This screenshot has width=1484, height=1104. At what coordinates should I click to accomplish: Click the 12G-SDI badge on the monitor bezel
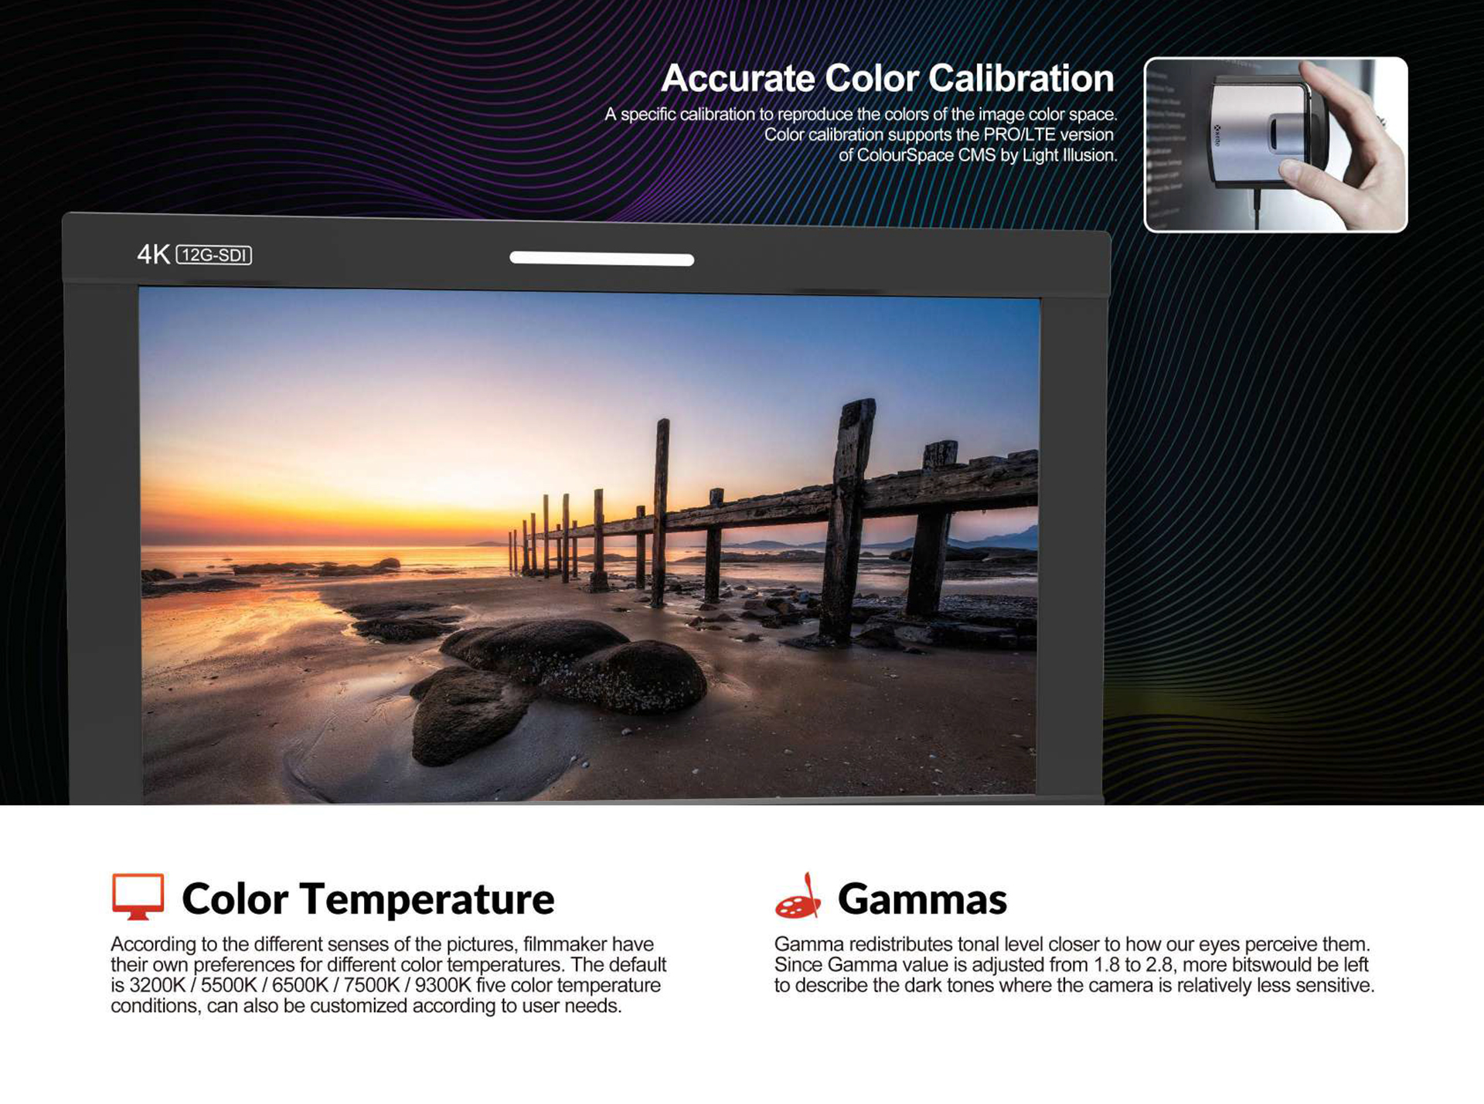click(x=214, y=255)
